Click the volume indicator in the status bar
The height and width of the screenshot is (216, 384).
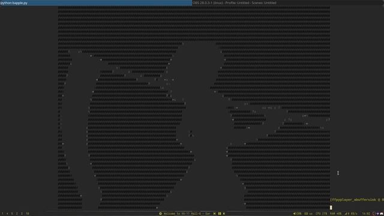pos(298,214)
